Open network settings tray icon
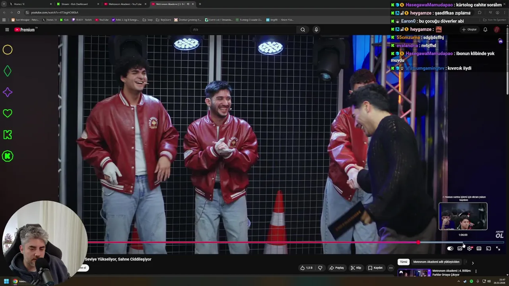 [x=483, y=281]
